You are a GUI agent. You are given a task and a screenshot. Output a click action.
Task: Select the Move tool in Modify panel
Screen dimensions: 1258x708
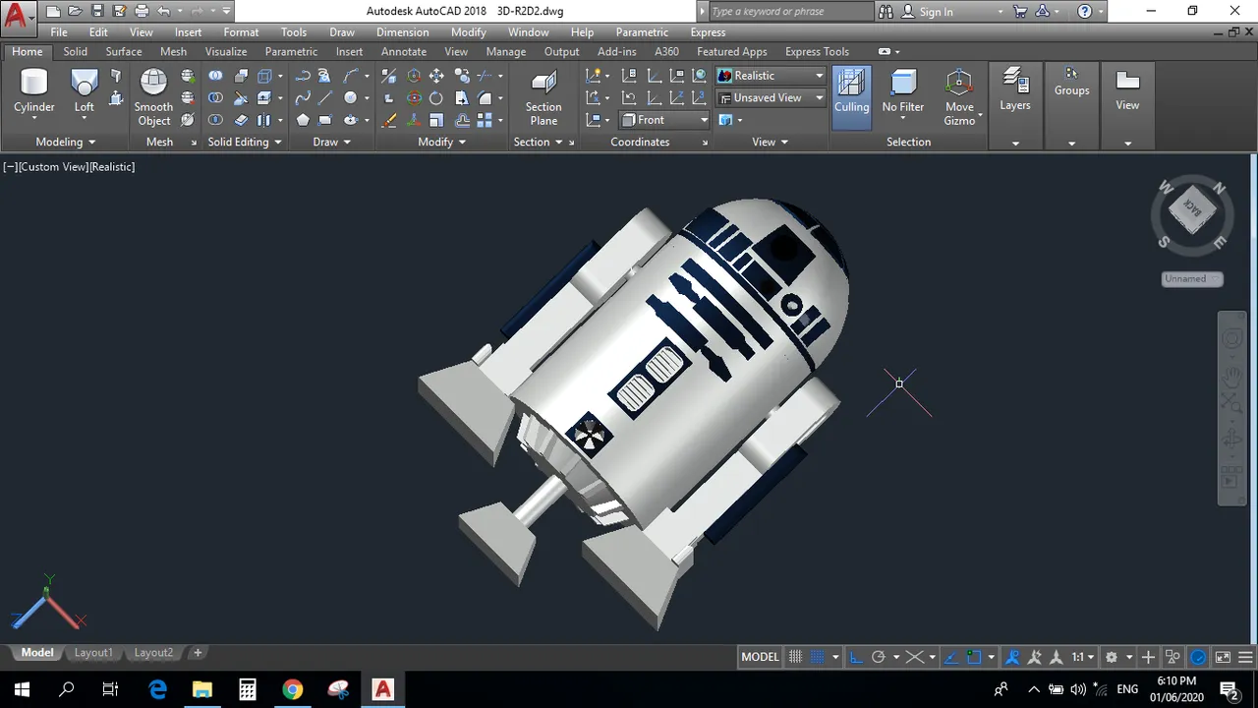(436, 76)
